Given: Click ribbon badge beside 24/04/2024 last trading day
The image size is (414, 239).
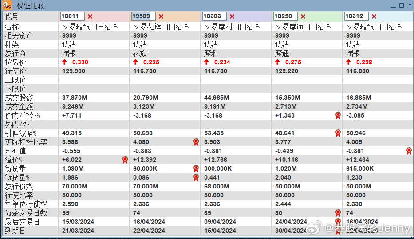Looking at the screenshot, I should pos(338,222).
